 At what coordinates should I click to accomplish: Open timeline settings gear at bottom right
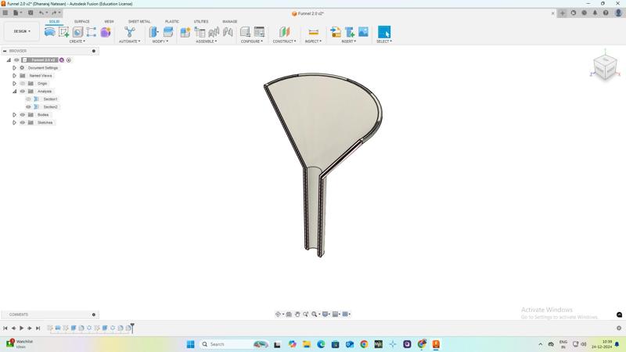click(x=619, y=328)
